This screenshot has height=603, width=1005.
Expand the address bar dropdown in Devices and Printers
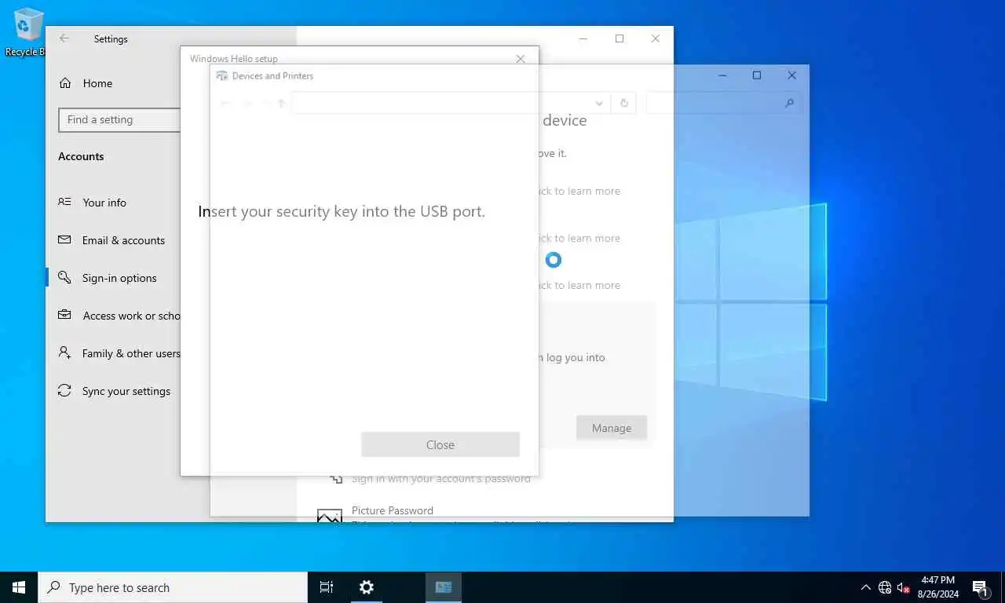point(599,104)
